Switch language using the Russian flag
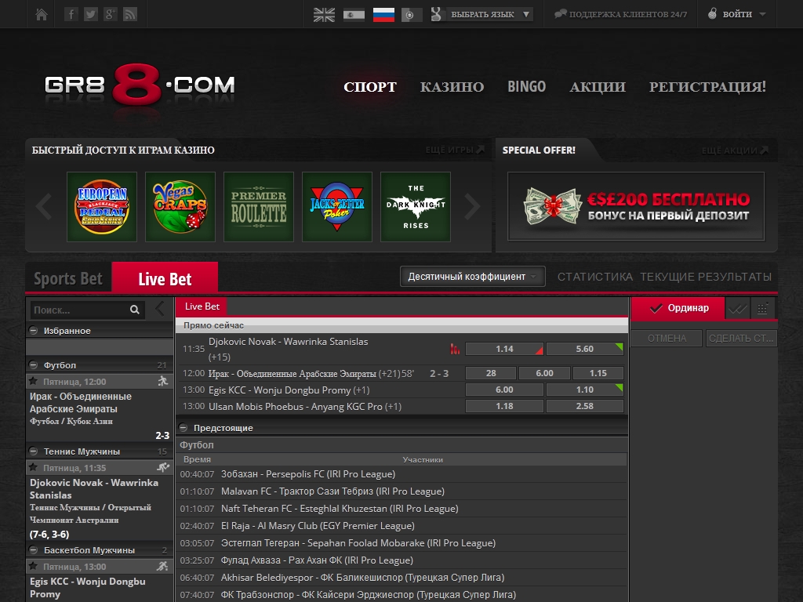 click(383, 14)
